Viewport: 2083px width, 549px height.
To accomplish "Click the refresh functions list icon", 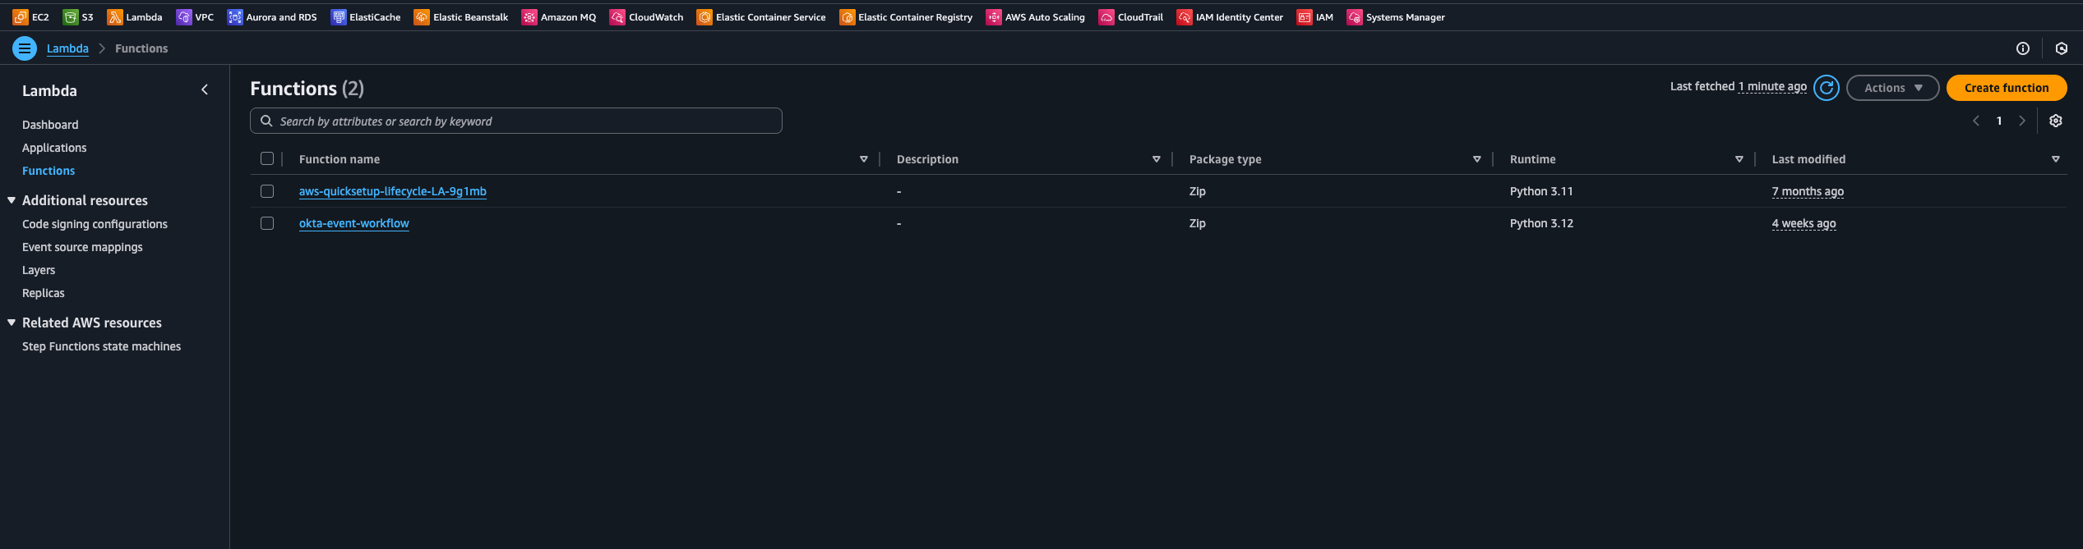I will pyautogui.click(x=1826, y=88).
